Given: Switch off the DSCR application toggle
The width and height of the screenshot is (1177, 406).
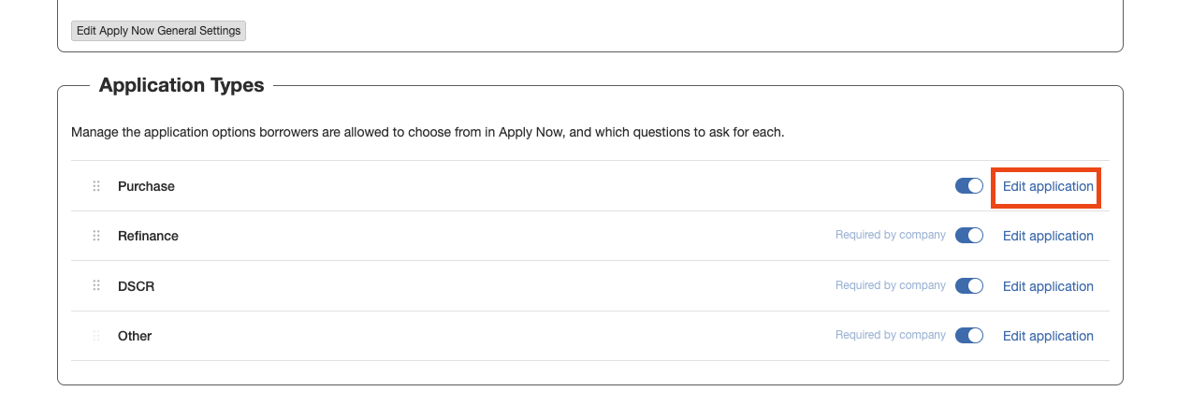Looking at the screenshot, I should pyautogui.click(x=969, y=286).
